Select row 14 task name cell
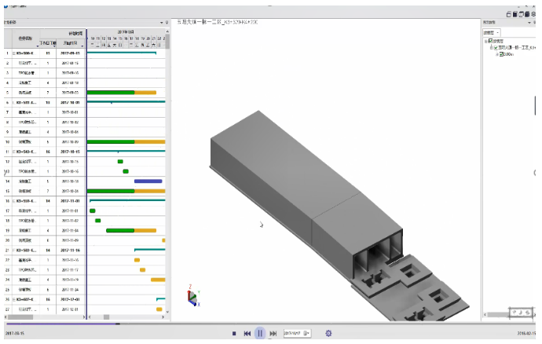Image resolution: width=542 pixels, height=344 pixels. [26, 181]
